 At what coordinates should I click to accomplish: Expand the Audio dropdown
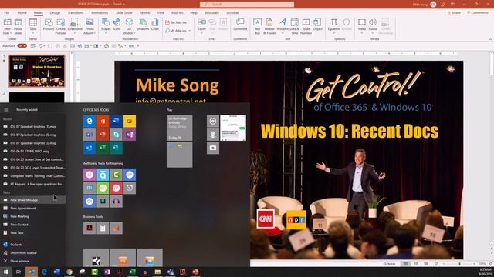click(x=373, y=33)
